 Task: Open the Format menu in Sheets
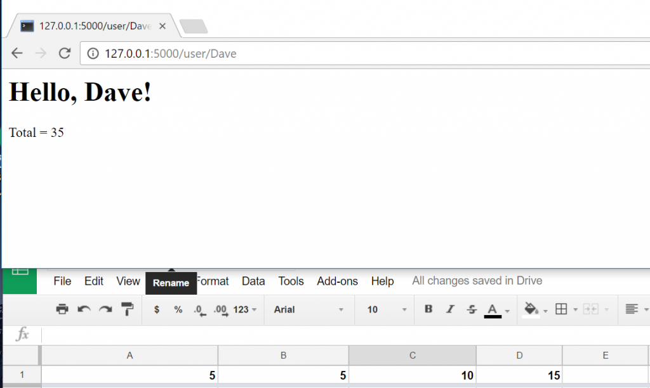tap(213, 281)
